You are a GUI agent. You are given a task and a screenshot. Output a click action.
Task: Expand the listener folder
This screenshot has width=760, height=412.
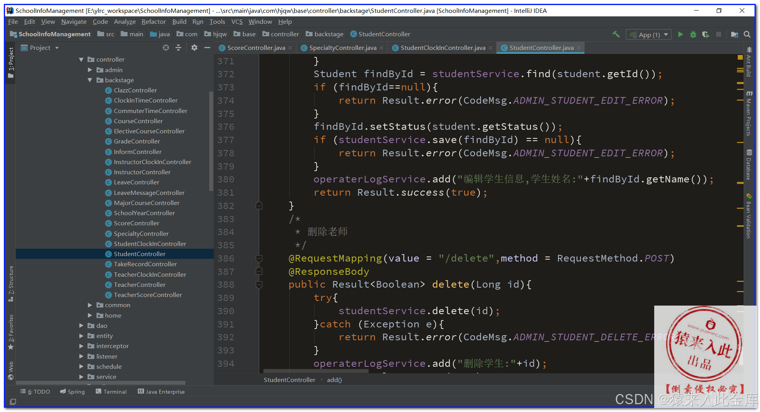[x=81, y=356]
